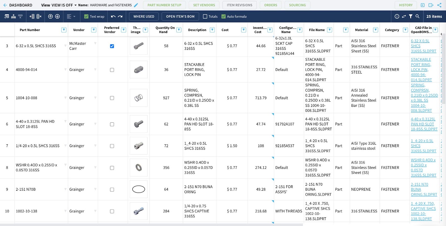Click the share icon at top right

coord(439,5)
